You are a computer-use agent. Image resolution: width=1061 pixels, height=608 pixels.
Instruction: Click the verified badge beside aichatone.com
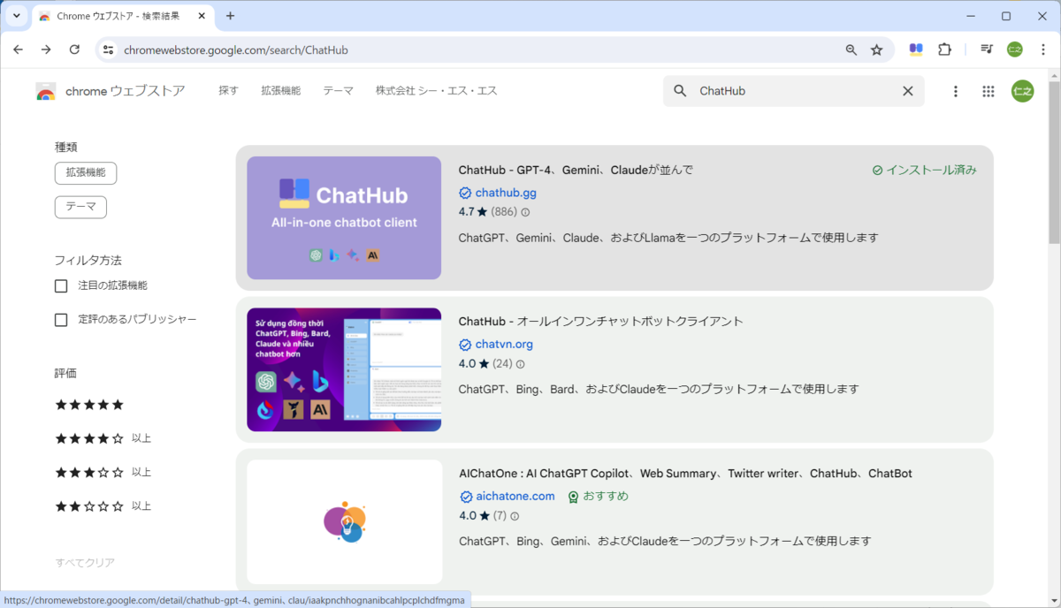point(465,497)
